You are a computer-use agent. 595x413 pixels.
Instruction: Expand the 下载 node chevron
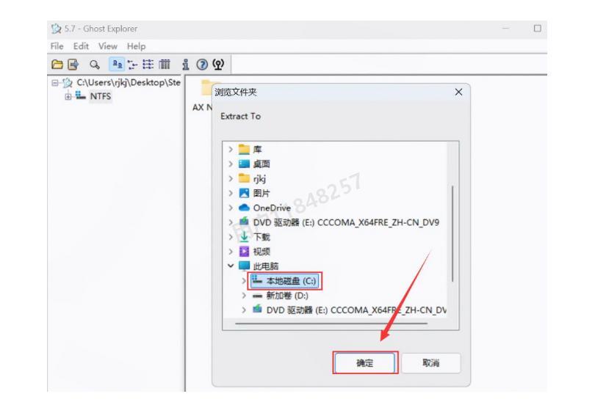(x=231, y=237)
